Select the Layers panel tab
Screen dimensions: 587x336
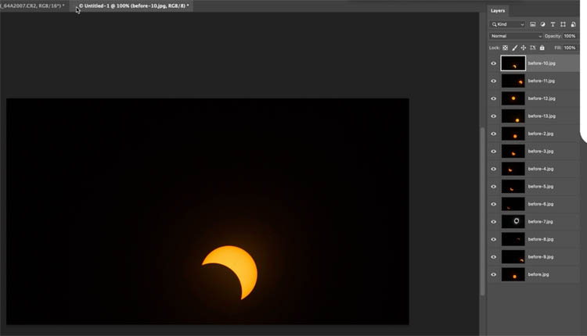click(x=498, y=11)
